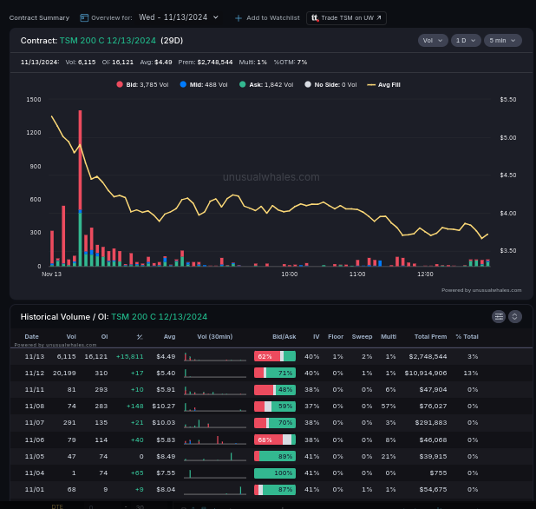Click the 100% bid/ask bar for 11/04
536x509 pixels.
pos(274,473)
